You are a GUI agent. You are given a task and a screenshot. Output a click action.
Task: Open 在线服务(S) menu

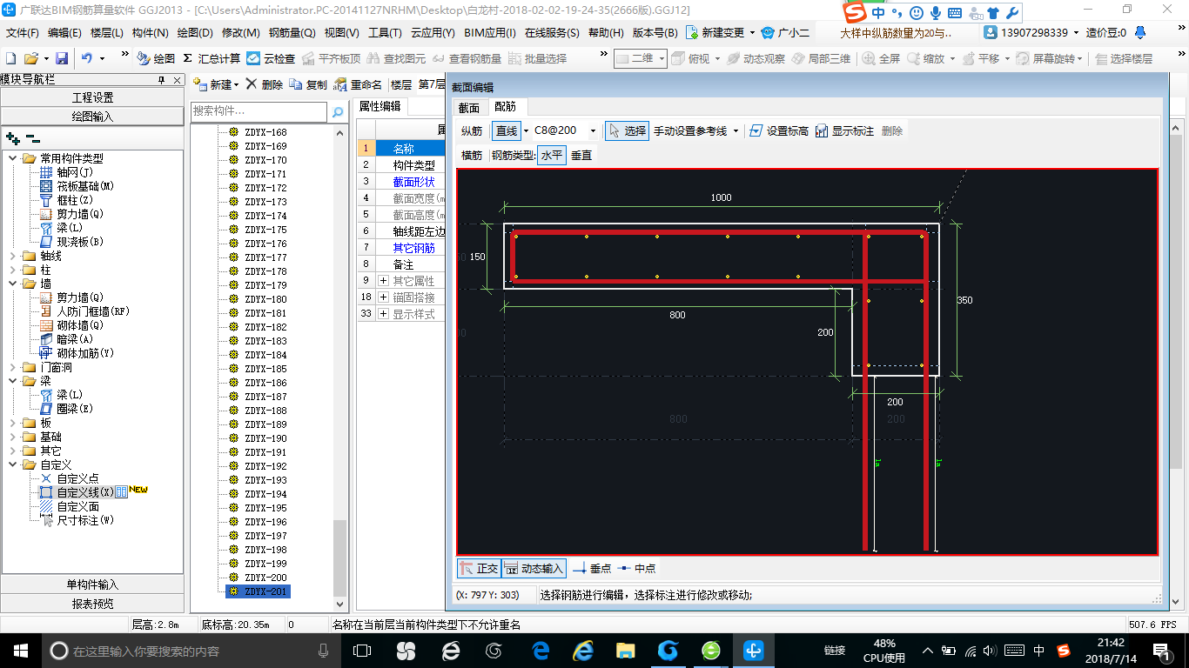click(552, 32)
